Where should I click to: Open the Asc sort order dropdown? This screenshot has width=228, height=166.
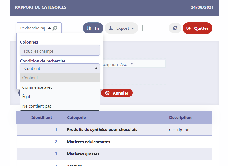127,64
